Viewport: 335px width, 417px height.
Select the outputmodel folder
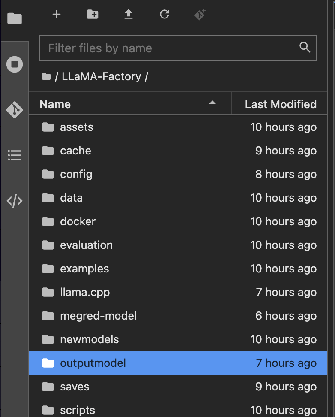tap(178, 363)
